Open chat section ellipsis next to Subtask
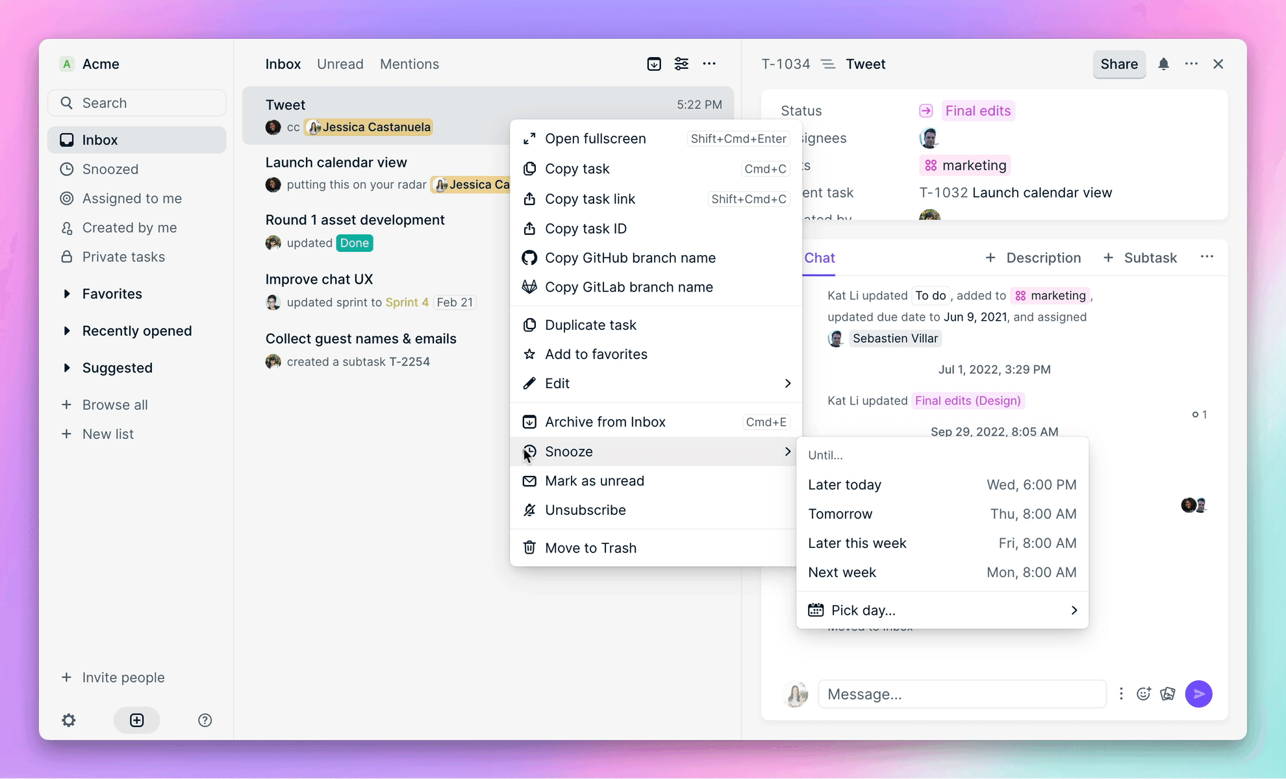The width and height of the screenshot is (1286, 779). [1207, 257]
